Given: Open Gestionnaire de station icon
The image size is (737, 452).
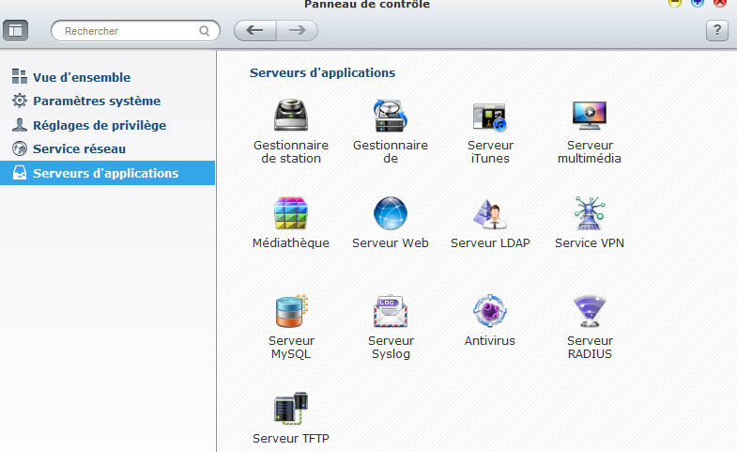Looking at the screenshot, I should (x=291, y=115).
